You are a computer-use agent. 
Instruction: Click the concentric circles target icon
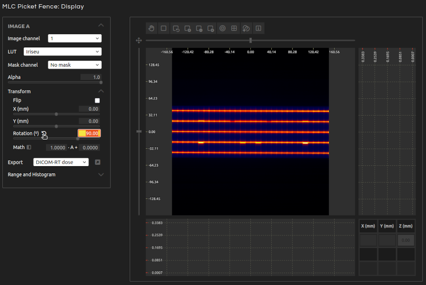click(x=222, y=28)
